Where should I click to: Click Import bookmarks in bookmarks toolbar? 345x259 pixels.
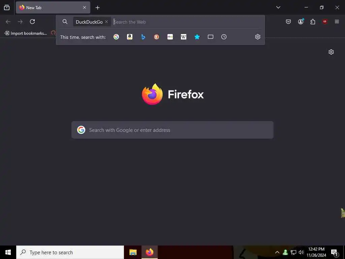pyautogui.click(x=26, y=33)
